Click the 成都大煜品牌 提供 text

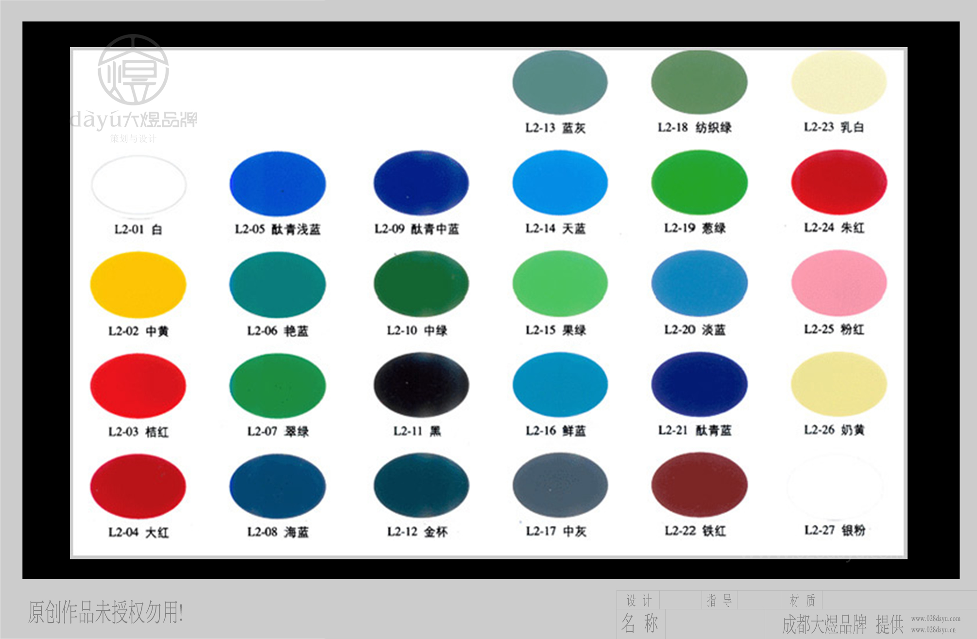(x=843, y=624)
